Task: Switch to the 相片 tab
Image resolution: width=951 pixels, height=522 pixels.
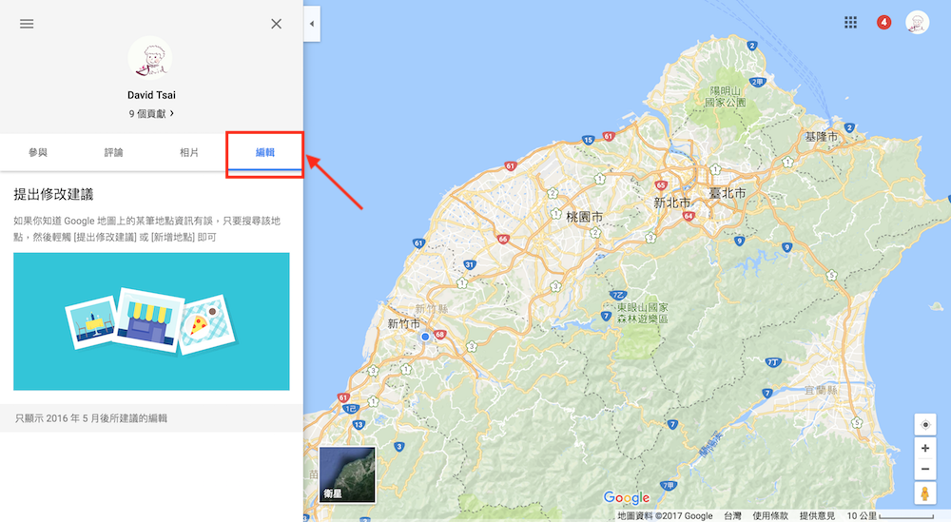Action: pos(189,152)
